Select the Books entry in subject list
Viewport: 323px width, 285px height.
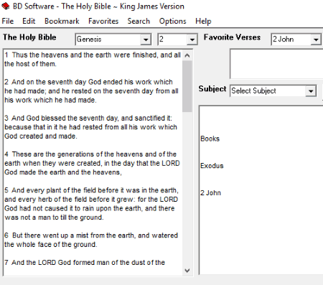[x=210, y=139]
